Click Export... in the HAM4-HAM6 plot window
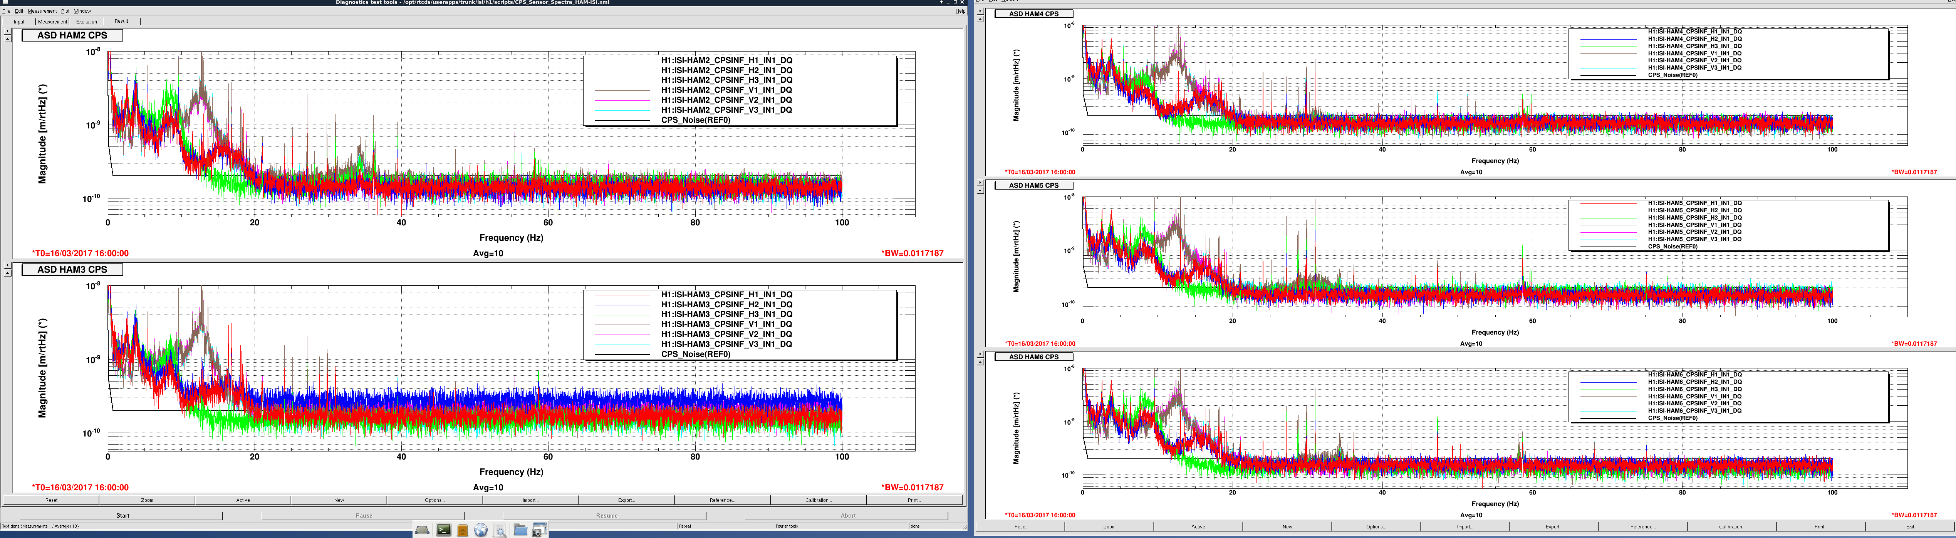The image size is (1956, 538). pos(1553,526)
